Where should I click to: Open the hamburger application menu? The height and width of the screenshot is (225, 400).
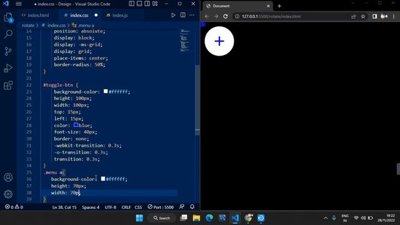pos(19,4)
